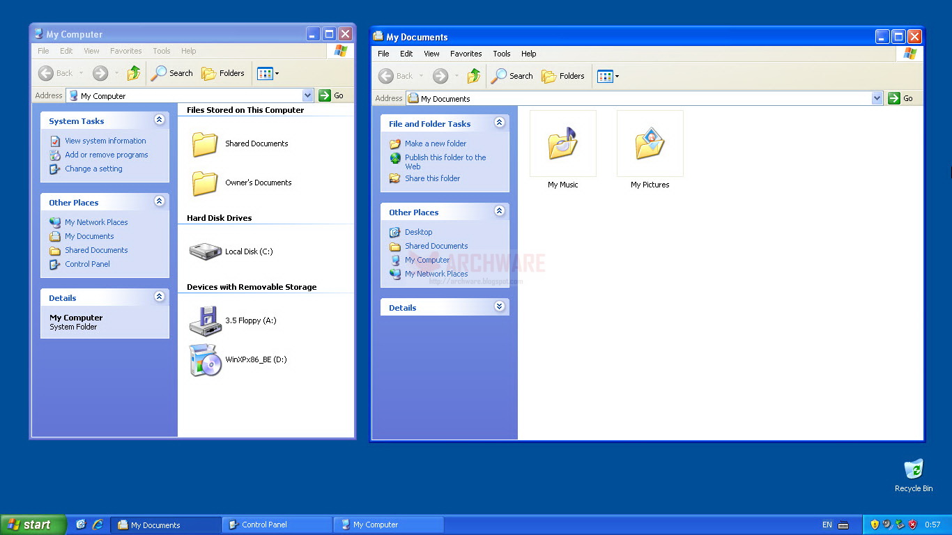Click the Go button in My Documents address bar
The width and height of the screenshot is (952, 535).
tap(900, 98)
